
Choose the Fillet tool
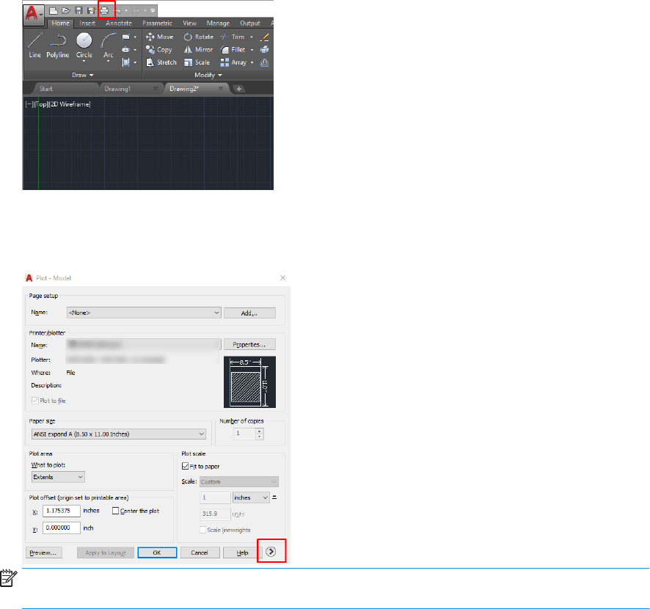click(233, 50)
